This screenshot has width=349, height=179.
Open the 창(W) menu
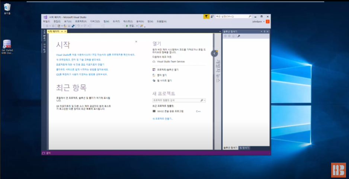tap(150, 22)
